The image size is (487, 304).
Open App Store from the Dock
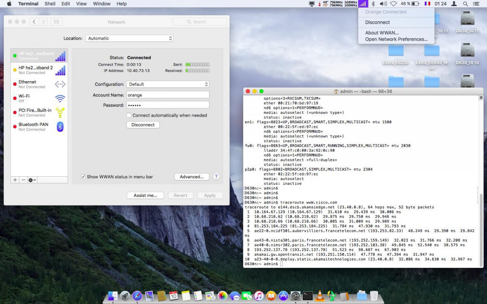[283, 295]
